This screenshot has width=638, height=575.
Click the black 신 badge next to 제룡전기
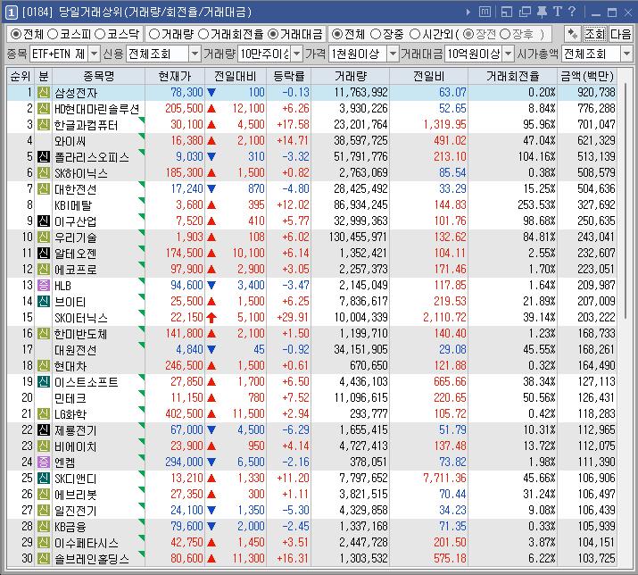[x=44, y=429]
